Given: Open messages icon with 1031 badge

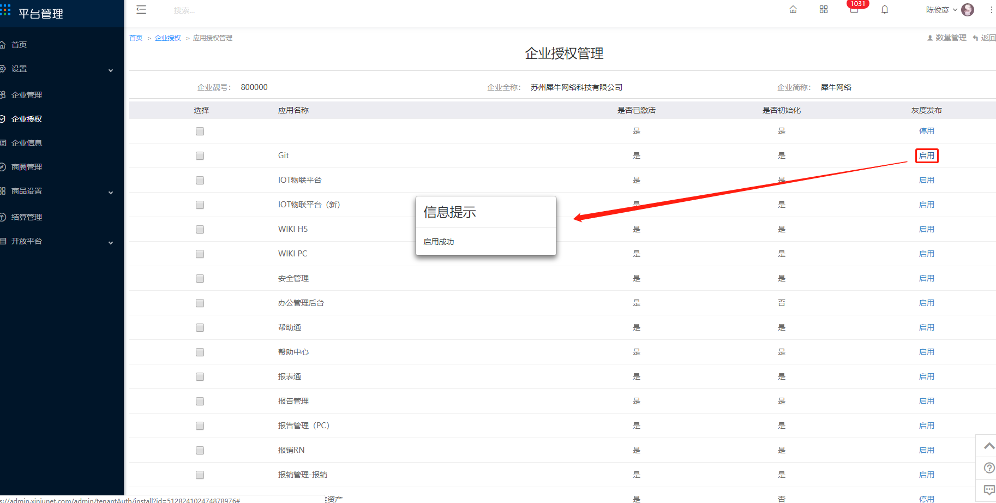Looking at the screenshot, I should click(x=854, y=8).
